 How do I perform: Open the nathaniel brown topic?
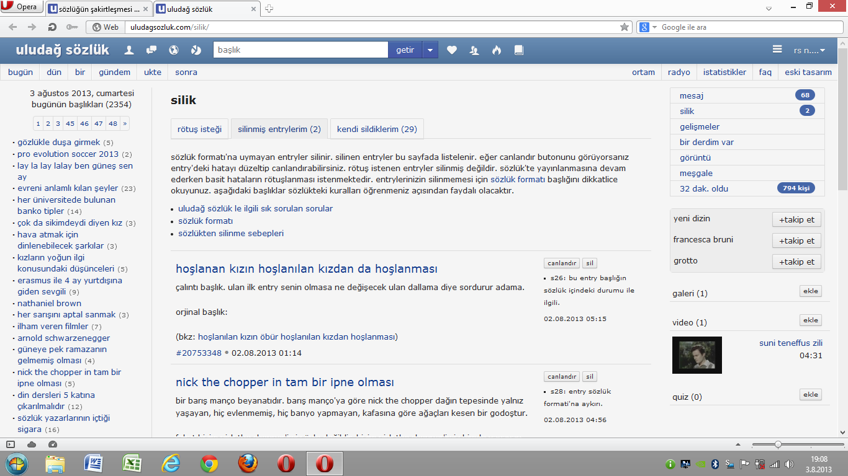49,303
